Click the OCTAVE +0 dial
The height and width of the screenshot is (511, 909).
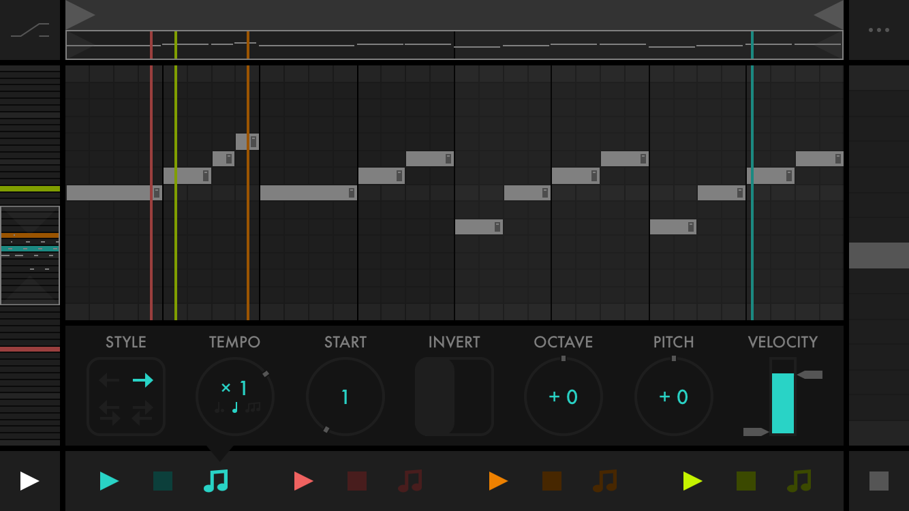[563, 397]
